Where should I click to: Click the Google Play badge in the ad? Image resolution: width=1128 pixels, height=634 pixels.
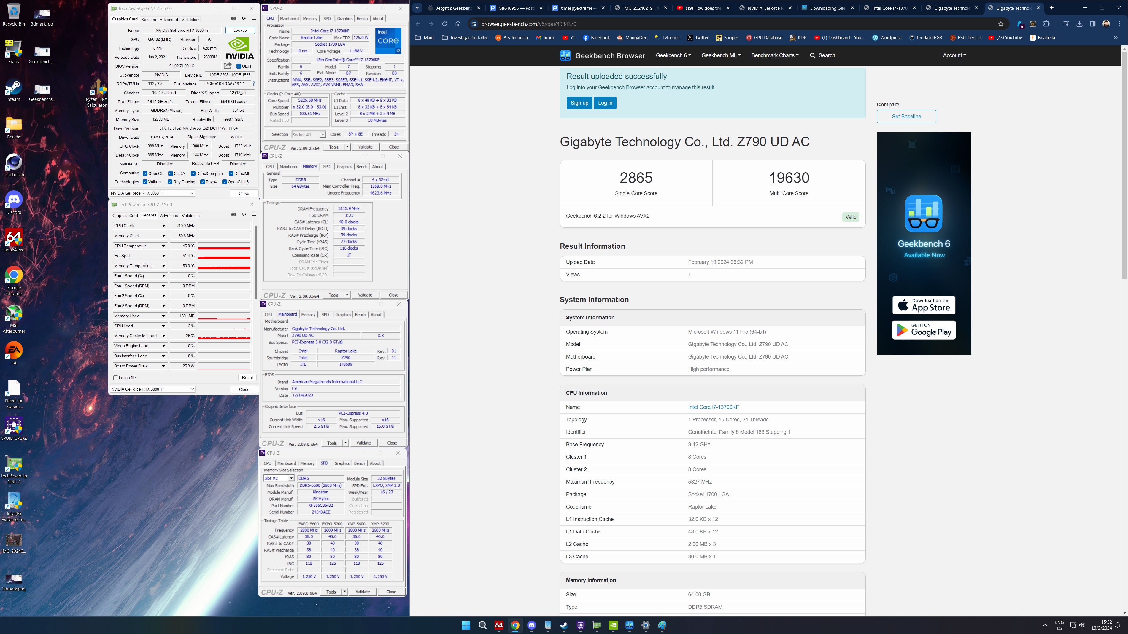click(924, 330)
